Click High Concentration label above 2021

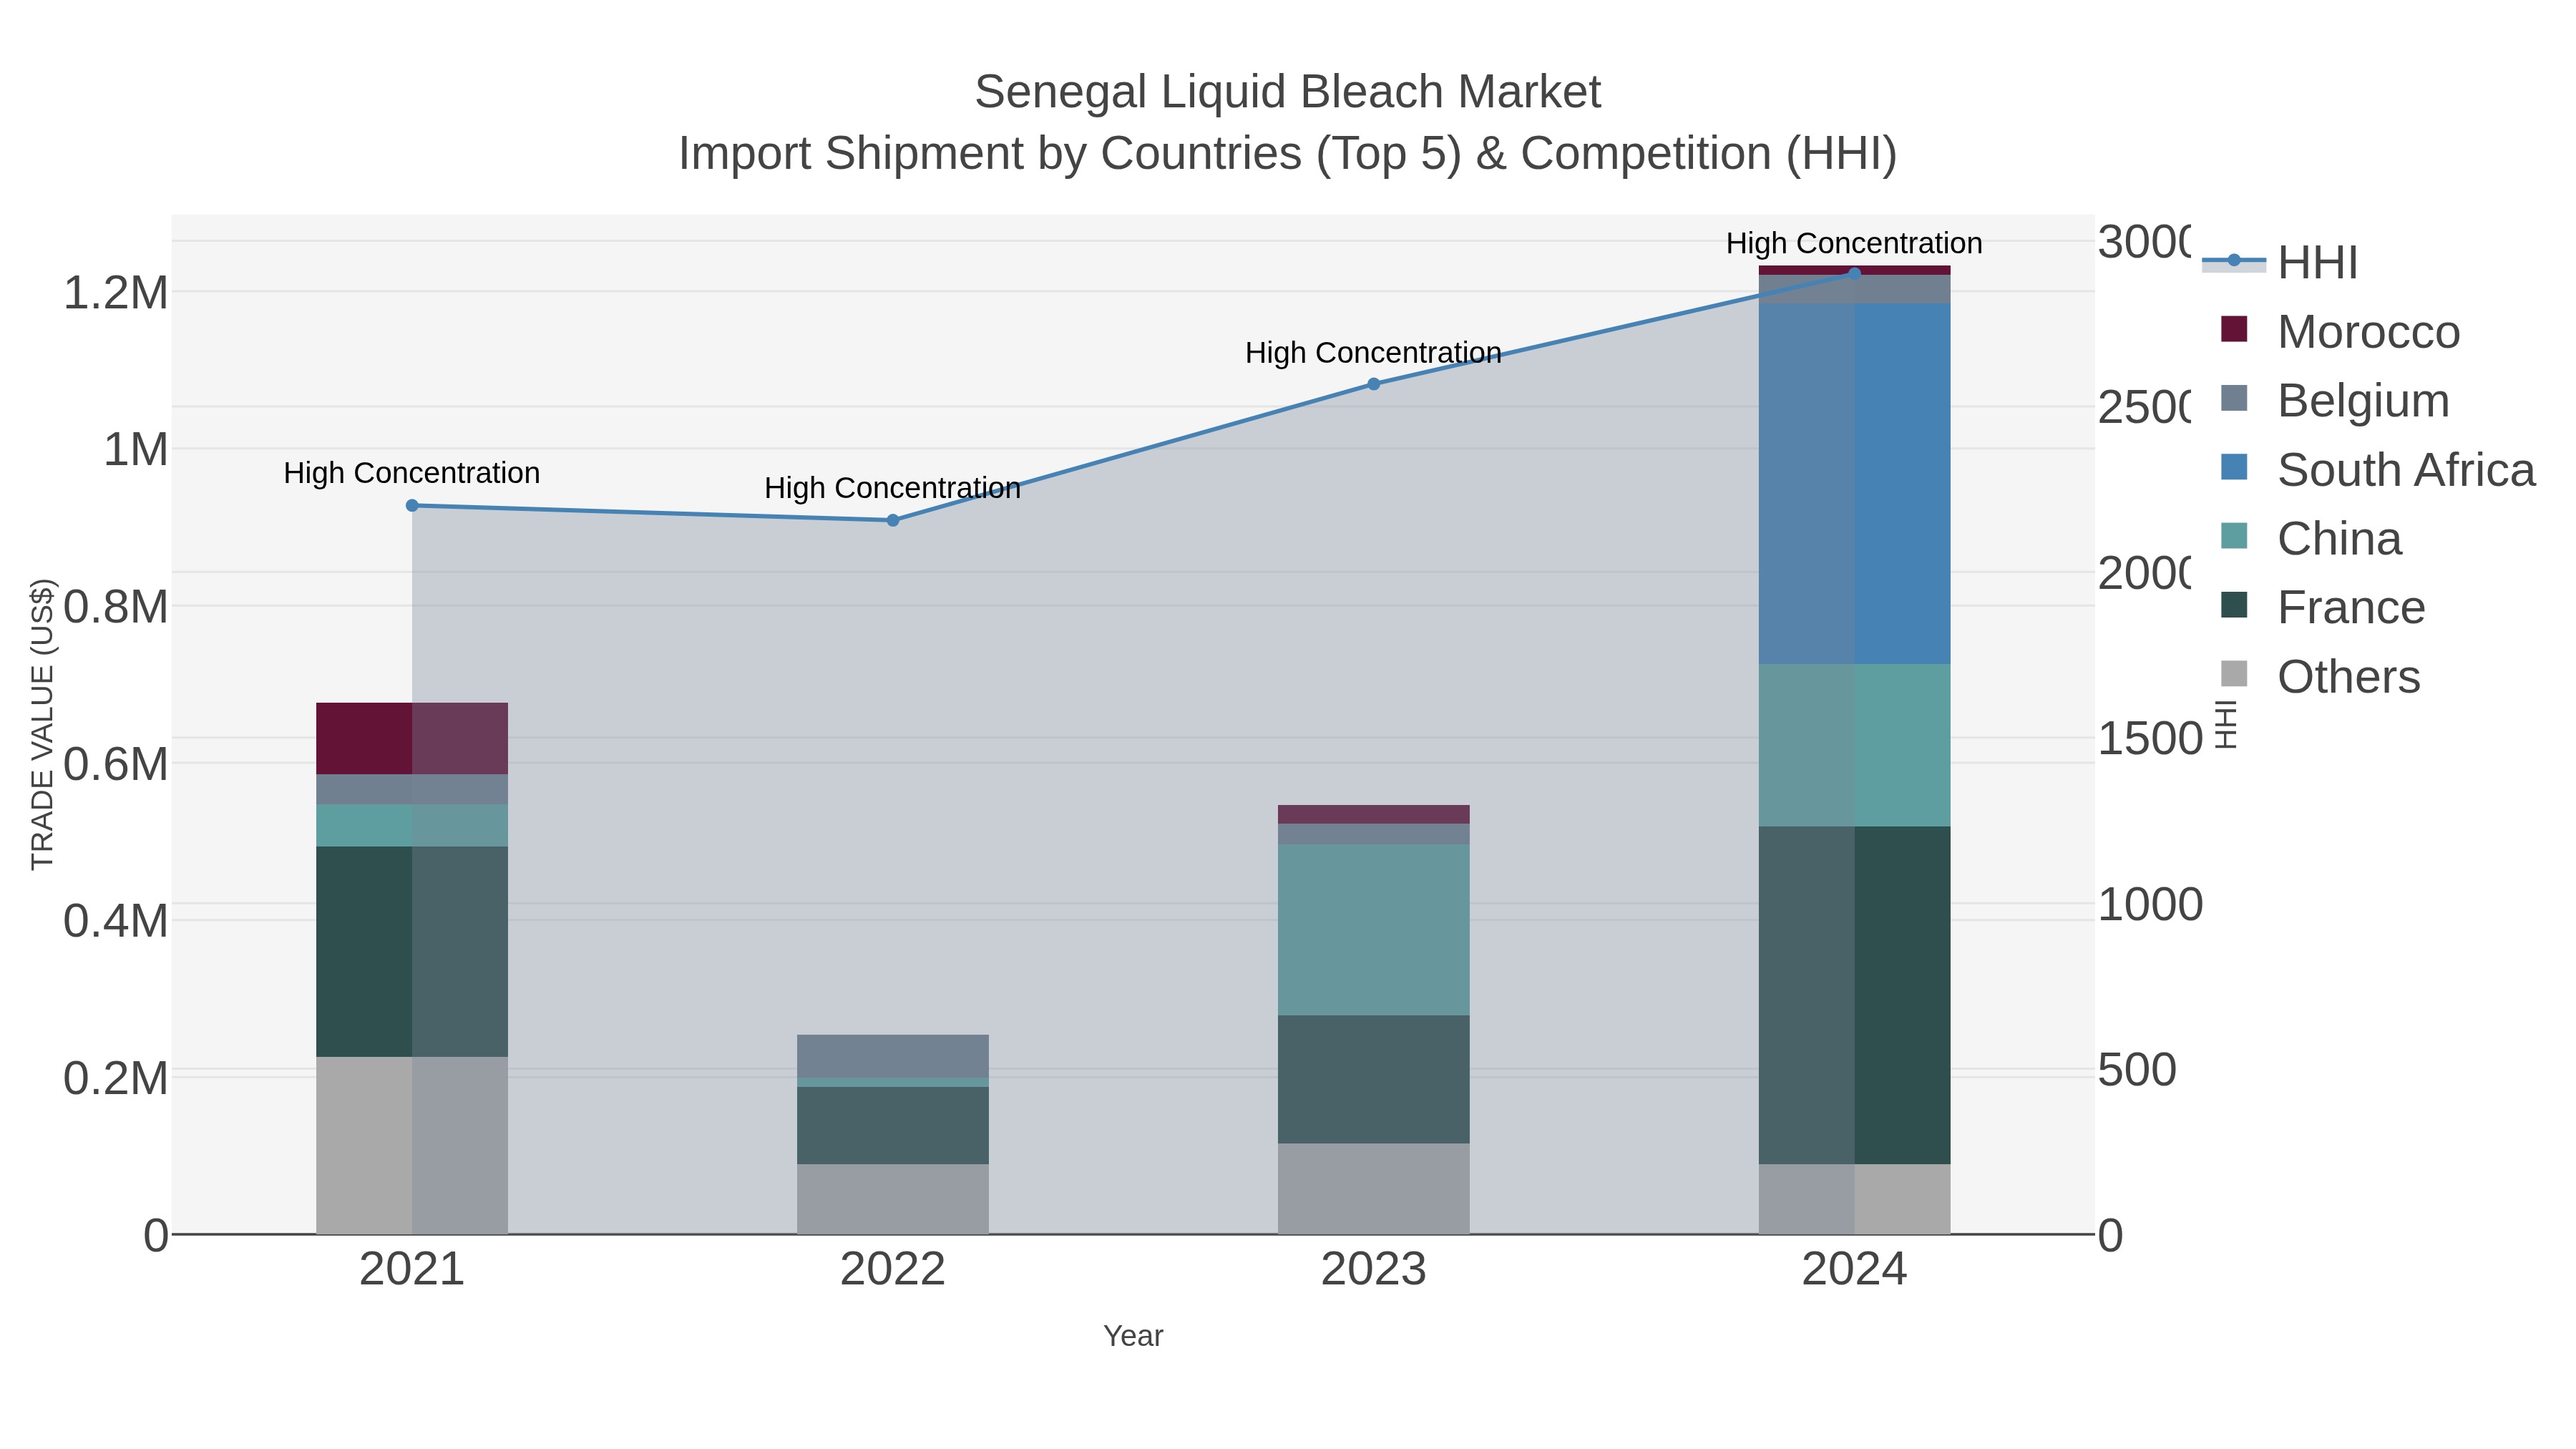(x=412, y=473)
